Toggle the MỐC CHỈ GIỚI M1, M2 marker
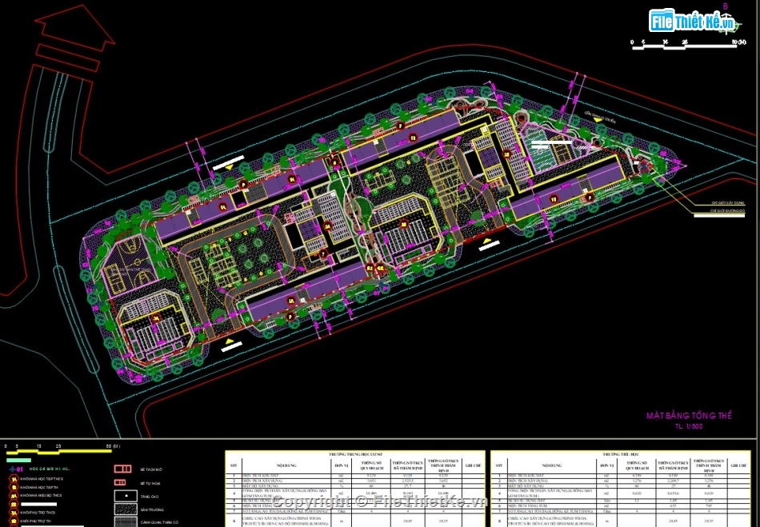This screenshot has width=760, height=527. (12, 469)
